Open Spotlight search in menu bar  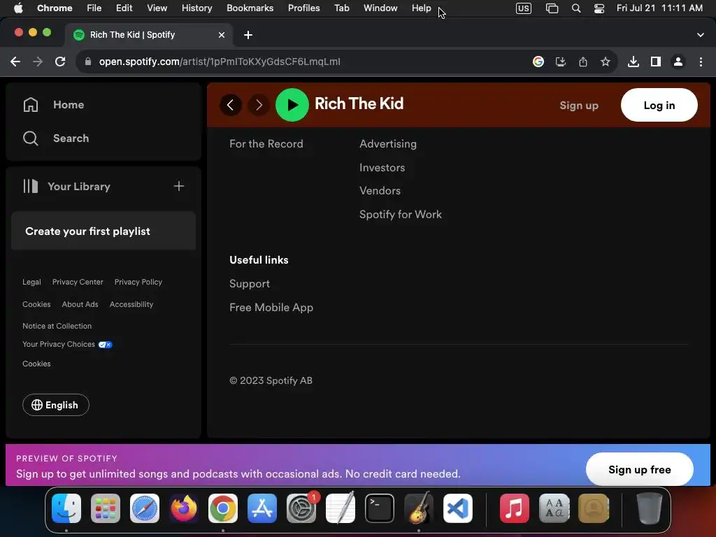pos(576,8)
